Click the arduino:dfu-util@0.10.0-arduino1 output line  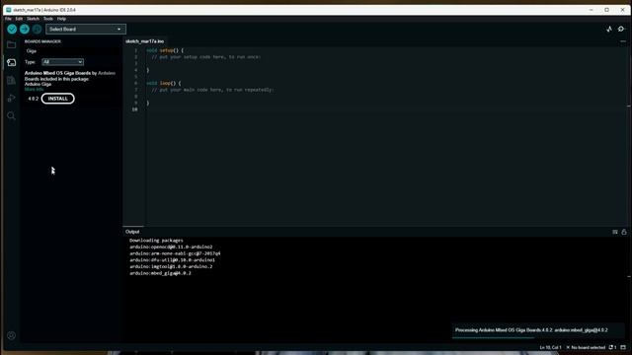point(172,260)
